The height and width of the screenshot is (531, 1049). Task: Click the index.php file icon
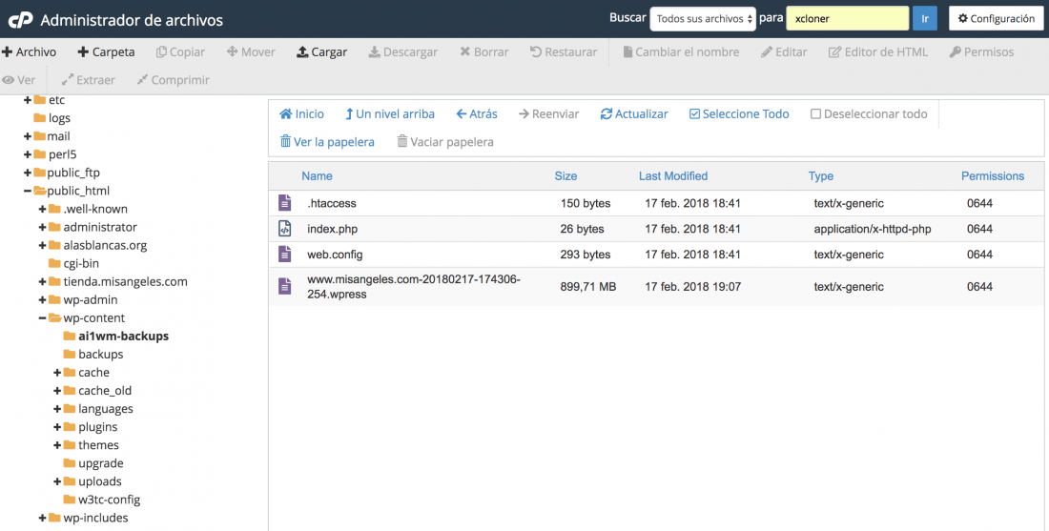coord(285,229)
